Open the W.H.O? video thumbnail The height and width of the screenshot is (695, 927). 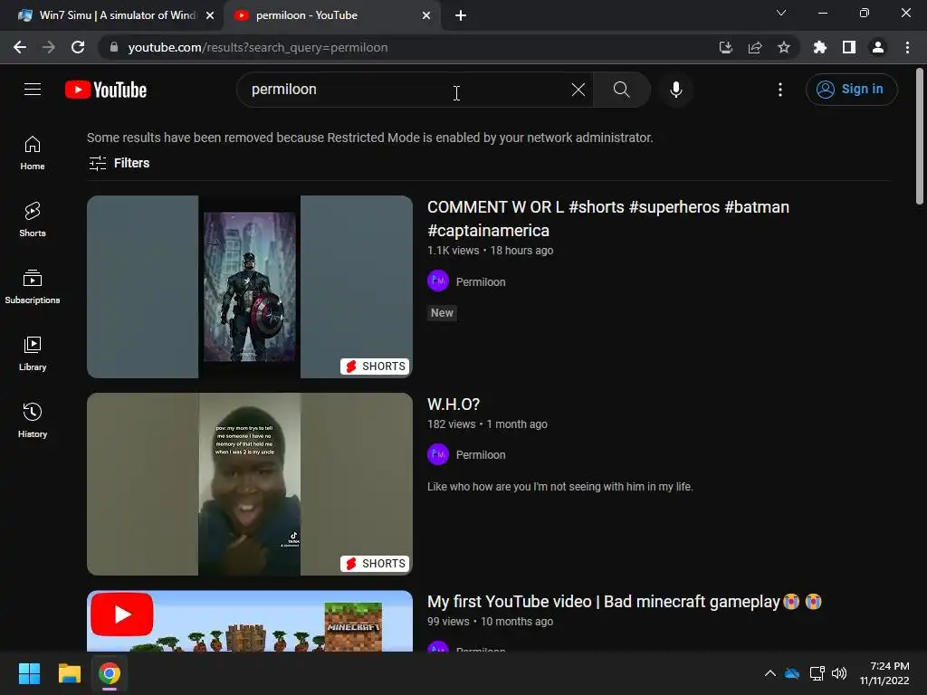pos(250,484)
